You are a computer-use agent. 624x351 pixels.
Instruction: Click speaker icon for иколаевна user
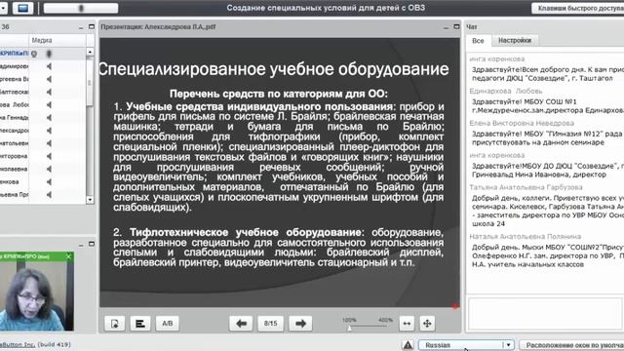(x=49, y=169)
